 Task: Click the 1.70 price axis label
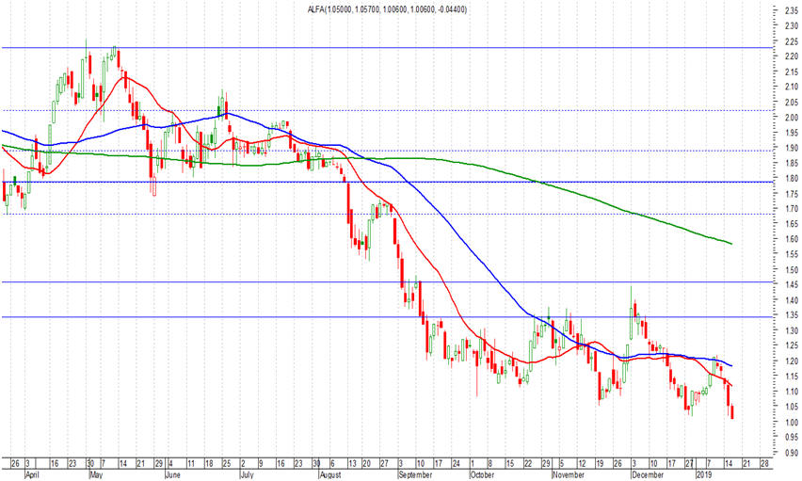pyautogui.click(x=792, y=209)
